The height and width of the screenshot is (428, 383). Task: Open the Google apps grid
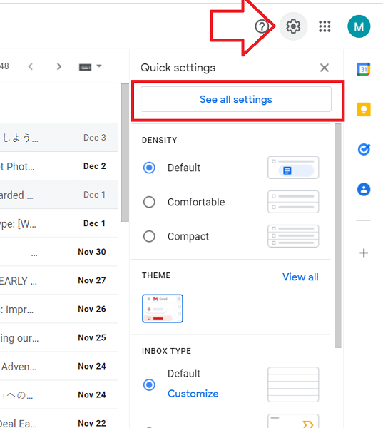[x=325, y=26]
